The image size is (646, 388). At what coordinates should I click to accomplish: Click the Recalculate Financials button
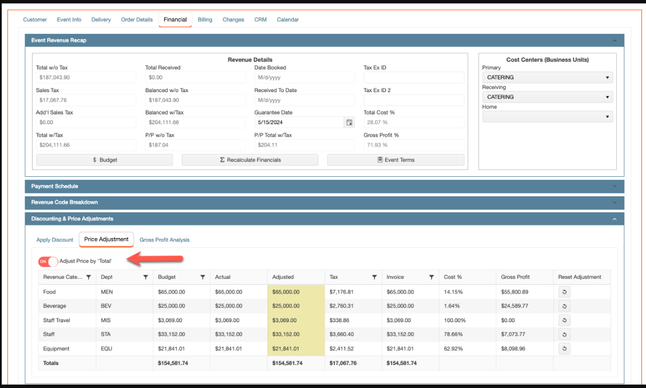click(x=250, y=160)
